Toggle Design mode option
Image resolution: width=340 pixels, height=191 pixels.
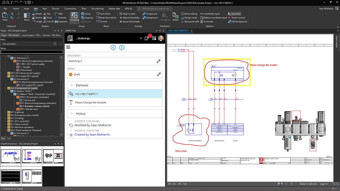coord(189,18)
